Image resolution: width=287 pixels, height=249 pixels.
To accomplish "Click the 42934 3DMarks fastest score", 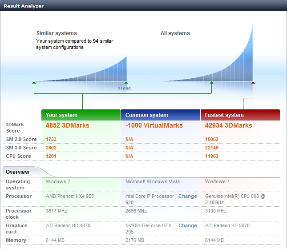I will (x=228, y=125).
